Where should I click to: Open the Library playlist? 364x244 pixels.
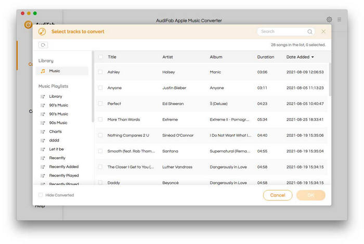click(56, 96)
